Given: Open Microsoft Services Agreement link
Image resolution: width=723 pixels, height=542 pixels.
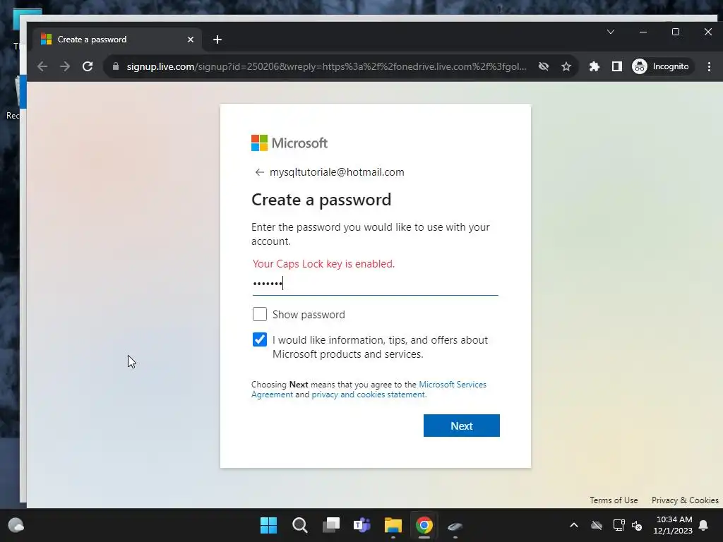Looking at the screenshot, I should [453, 385].
